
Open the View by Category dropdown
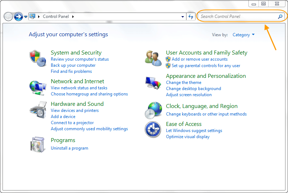[244, 35]
